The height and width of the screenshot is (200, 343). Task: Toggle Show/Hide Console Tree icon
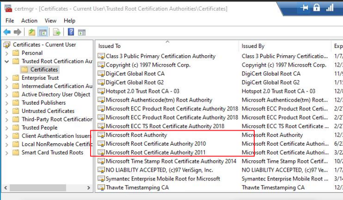pyautogui.click(x=43, y=32)
